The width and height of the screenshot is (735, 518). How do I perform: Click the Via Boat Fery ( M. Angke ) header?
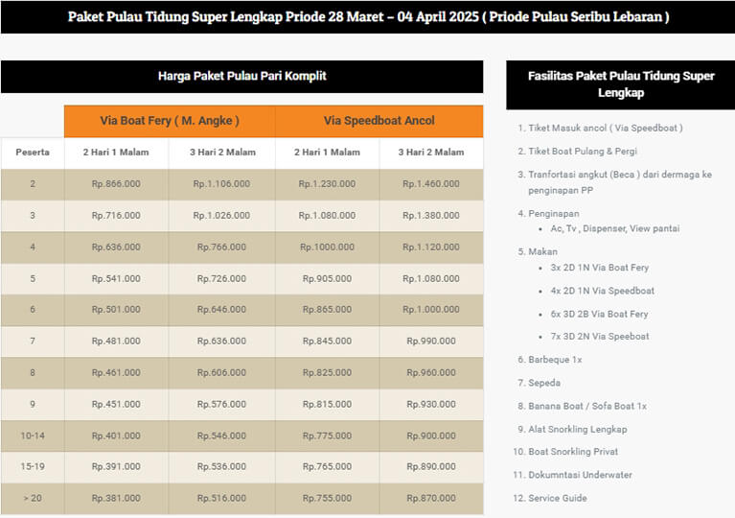coord(170,121)
